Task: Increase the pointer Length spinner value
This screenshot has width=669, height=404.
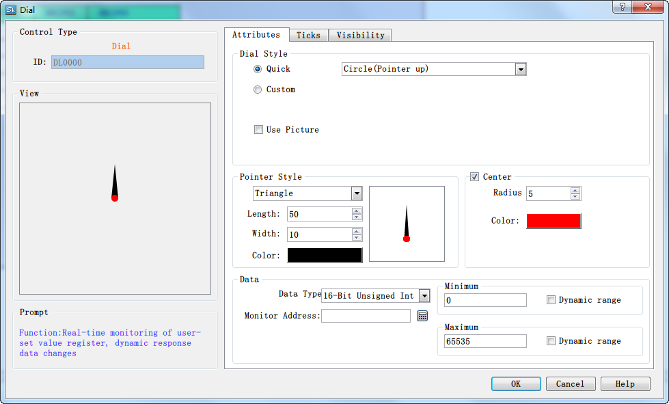Action: point(357,211)
